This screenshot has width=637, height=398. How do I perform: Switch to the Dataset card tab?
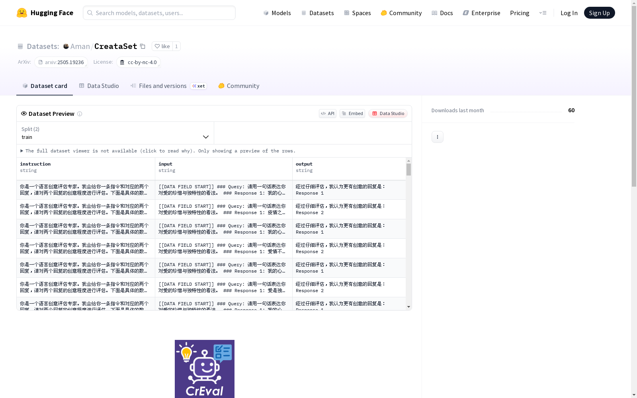point(45,86)
